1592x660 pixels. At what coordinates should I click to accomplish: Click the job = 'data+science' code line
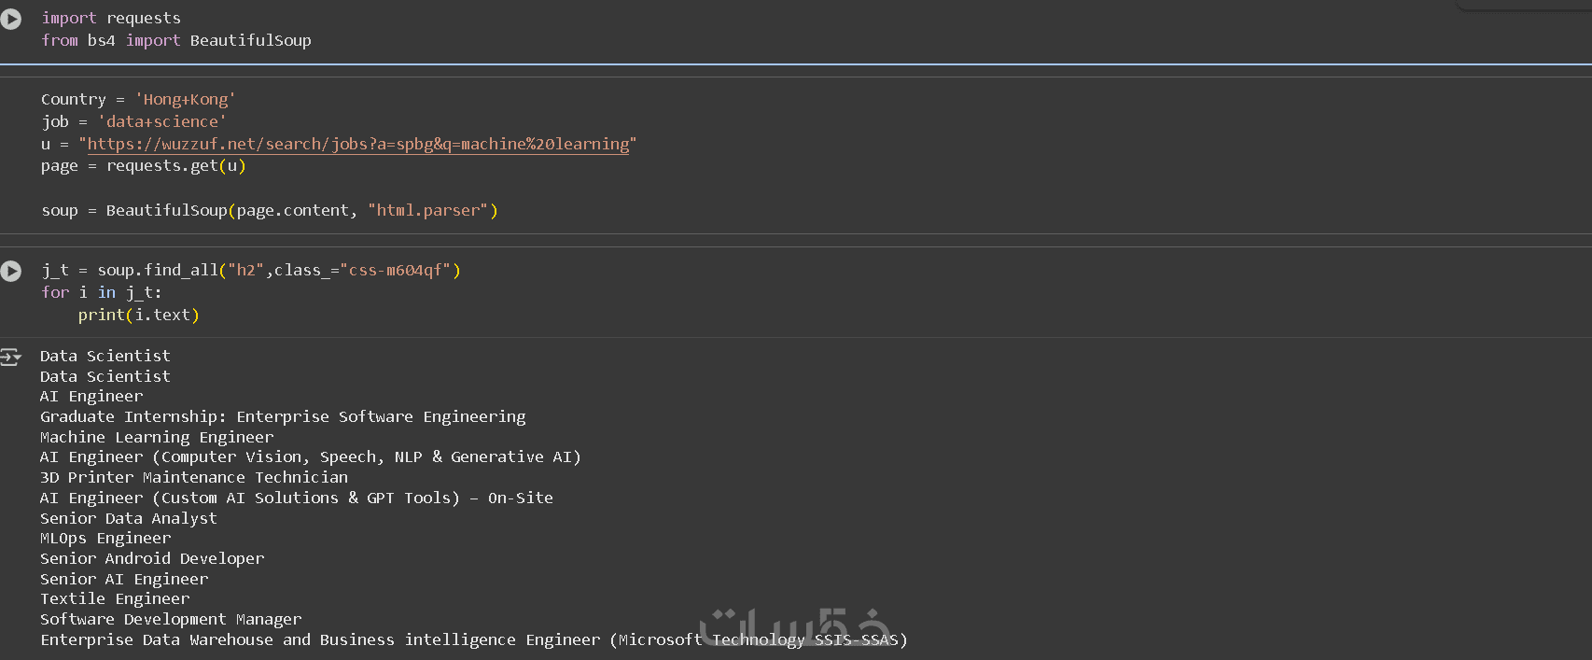tap(133, 121)
